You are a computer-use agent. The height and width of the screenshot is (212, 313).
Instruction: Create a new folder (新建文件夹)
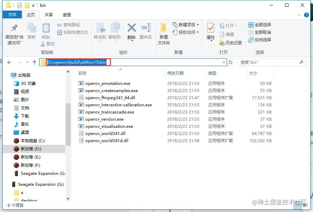pos(163,33)
